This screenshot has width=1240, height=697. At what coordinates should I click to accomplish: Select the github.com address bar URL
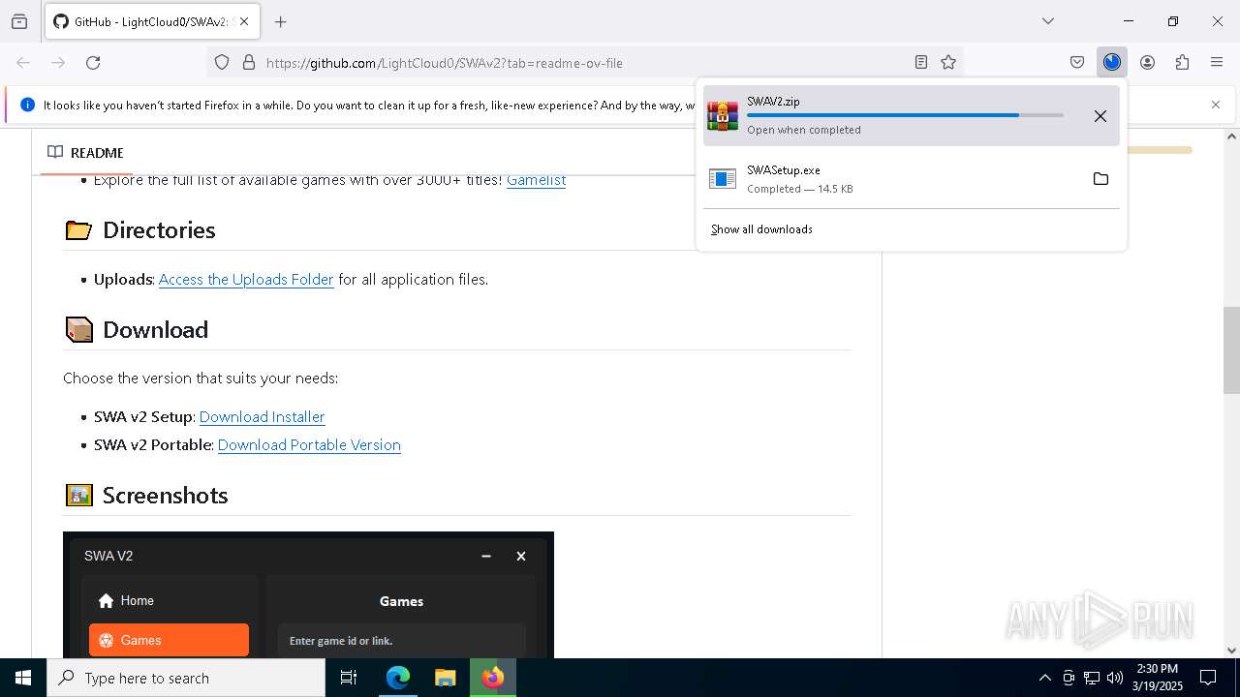[x=444, y=63]
